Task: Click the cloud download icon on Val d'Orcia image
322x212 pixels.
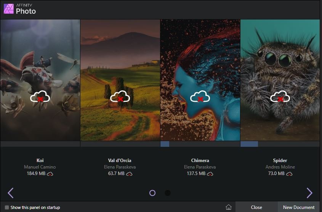Action: click(x=120, y=96)
